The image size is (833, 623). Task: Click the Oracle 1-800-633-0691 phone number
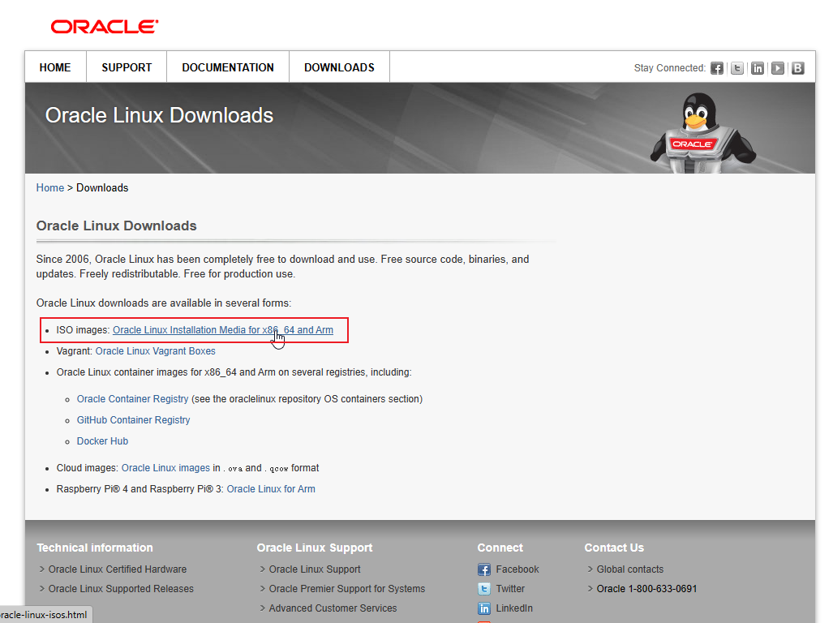(646, 589)
